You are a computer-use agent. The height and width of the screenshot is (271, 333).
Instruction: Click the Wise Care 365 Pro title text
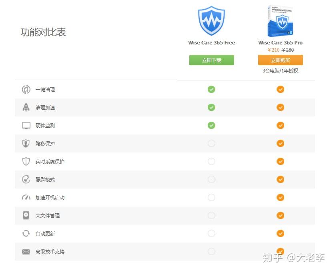(280, 43)
